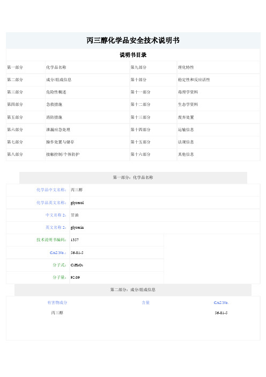Select 第八部分 in the contents table
Screen dimensions: 266x377
click(15, 154)
